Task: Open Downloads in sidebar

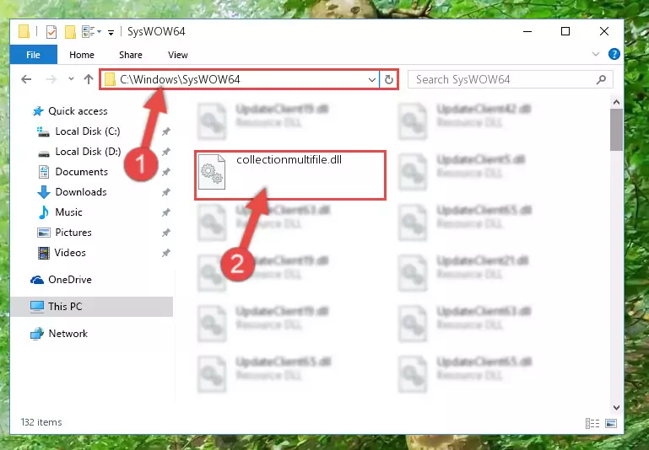Action: click(x=81, y=192)
